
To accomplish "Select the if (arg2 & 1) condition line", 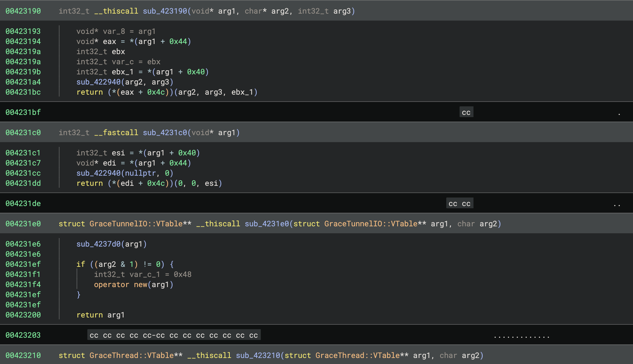I will coord(125,264).
